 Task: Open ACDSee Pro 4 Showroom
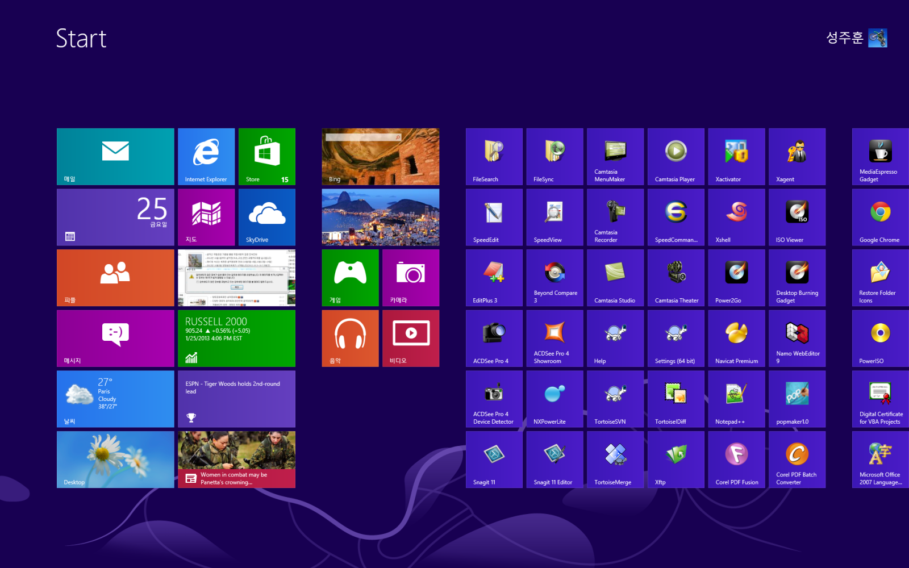coord(555,339)
